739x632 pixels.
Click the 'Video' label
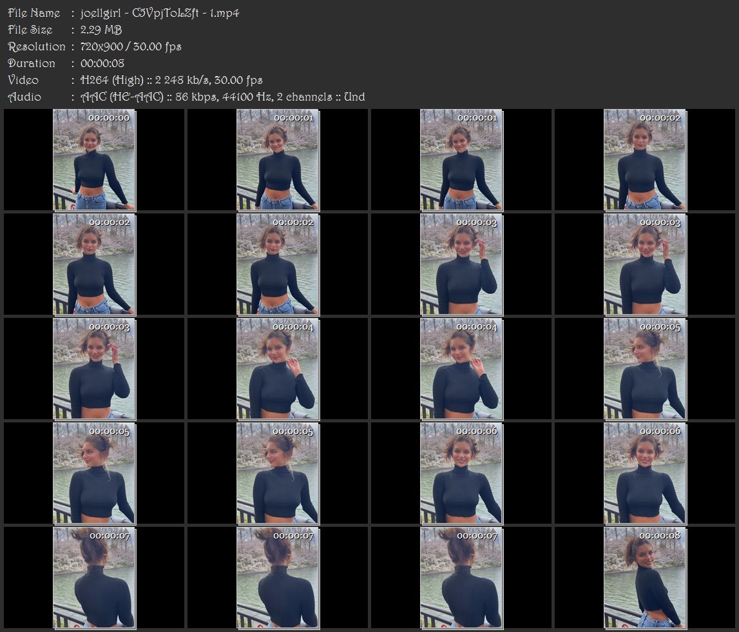pos(23,80)
